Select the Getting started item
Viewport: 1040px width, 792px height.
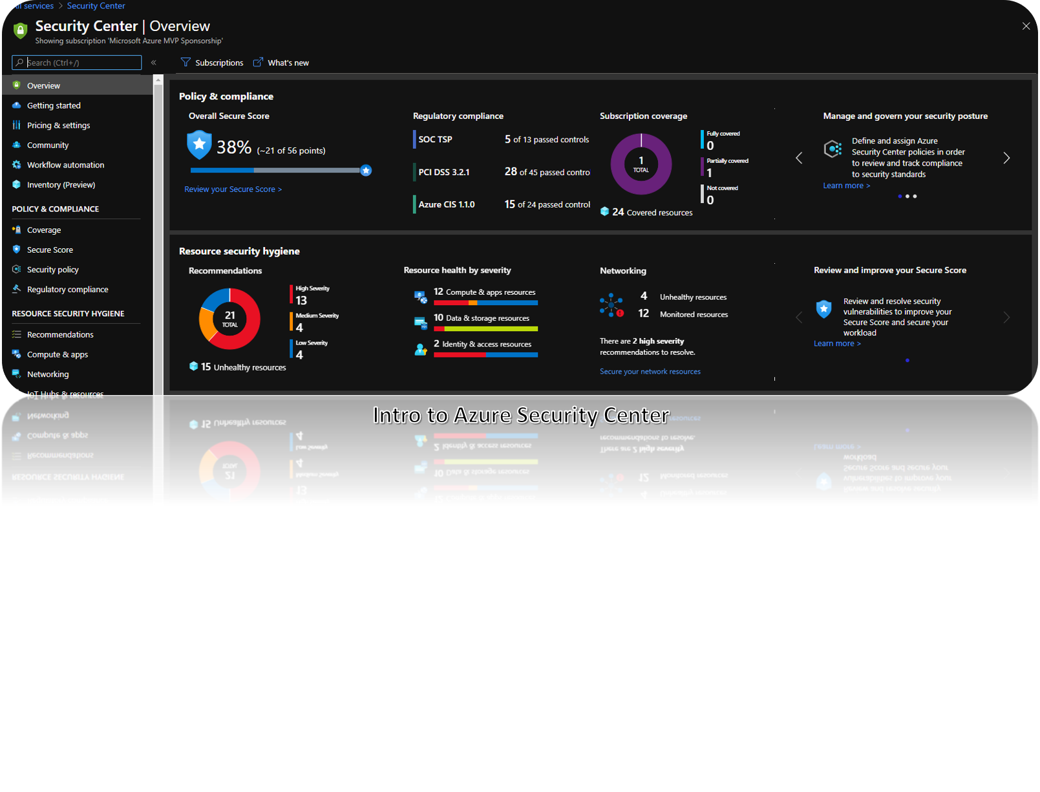54,105
